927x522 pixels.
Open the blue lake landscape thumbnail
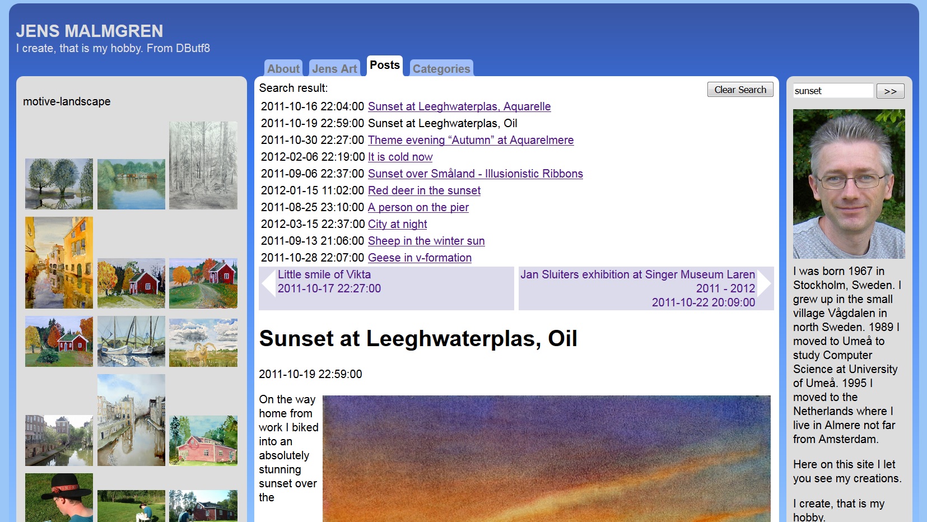tap(131, 184)
